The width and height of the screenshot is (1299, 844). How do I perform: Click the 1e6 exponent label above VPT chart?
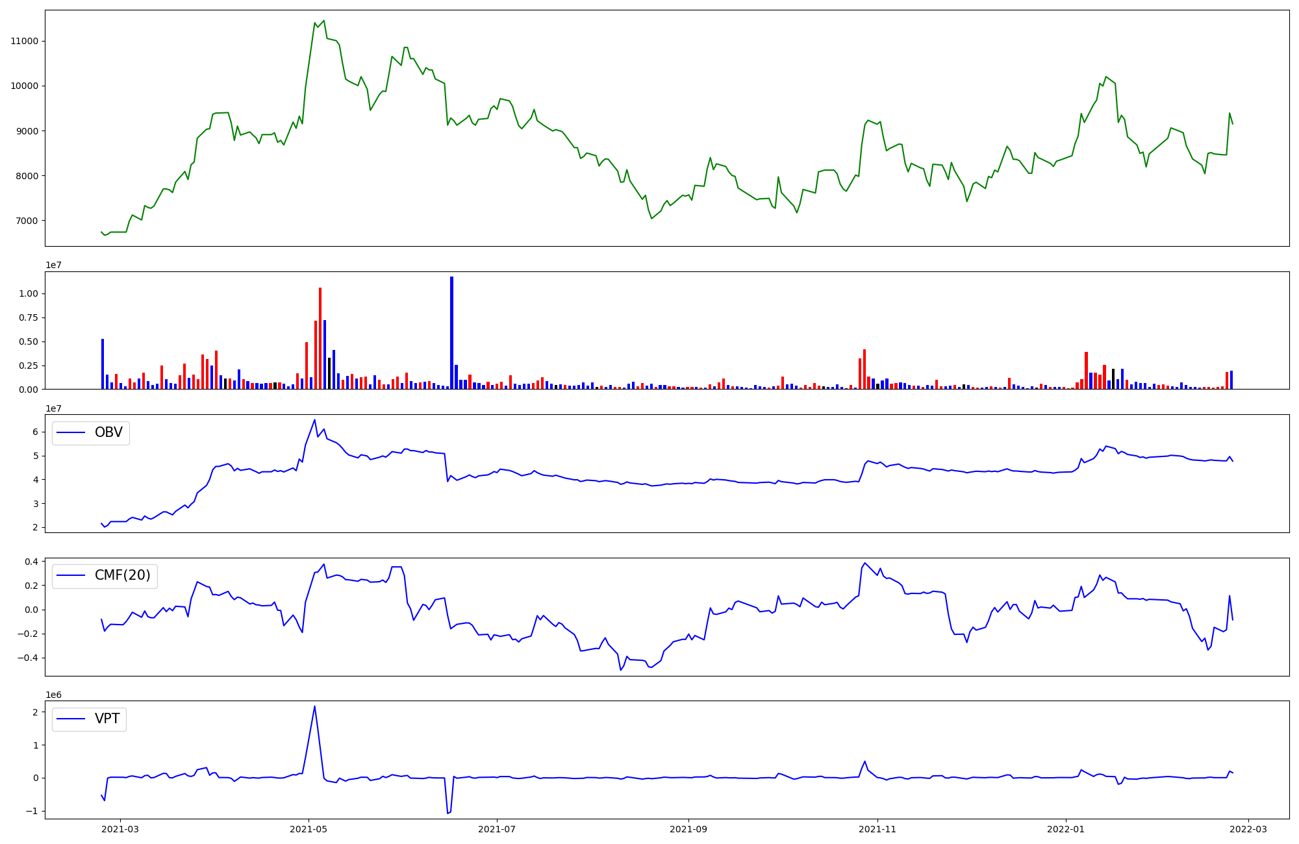click(x=53, y=695)
